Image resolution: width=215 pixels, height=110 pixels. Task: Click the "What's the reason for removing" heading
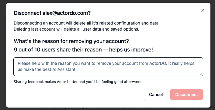click(71, 41)
